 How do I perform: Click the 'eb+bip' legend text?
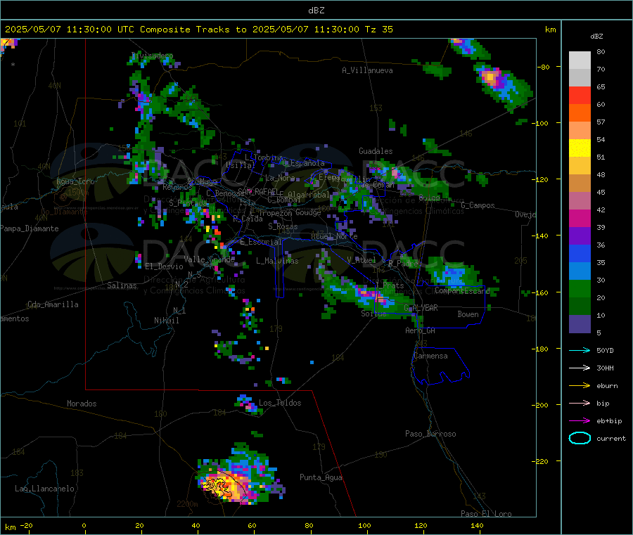tap(609, 421)
